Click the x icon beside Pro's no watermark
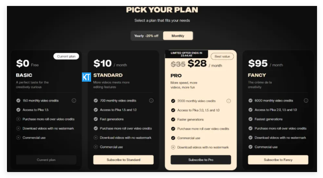 pyautogui.click(x=173, y=147)
